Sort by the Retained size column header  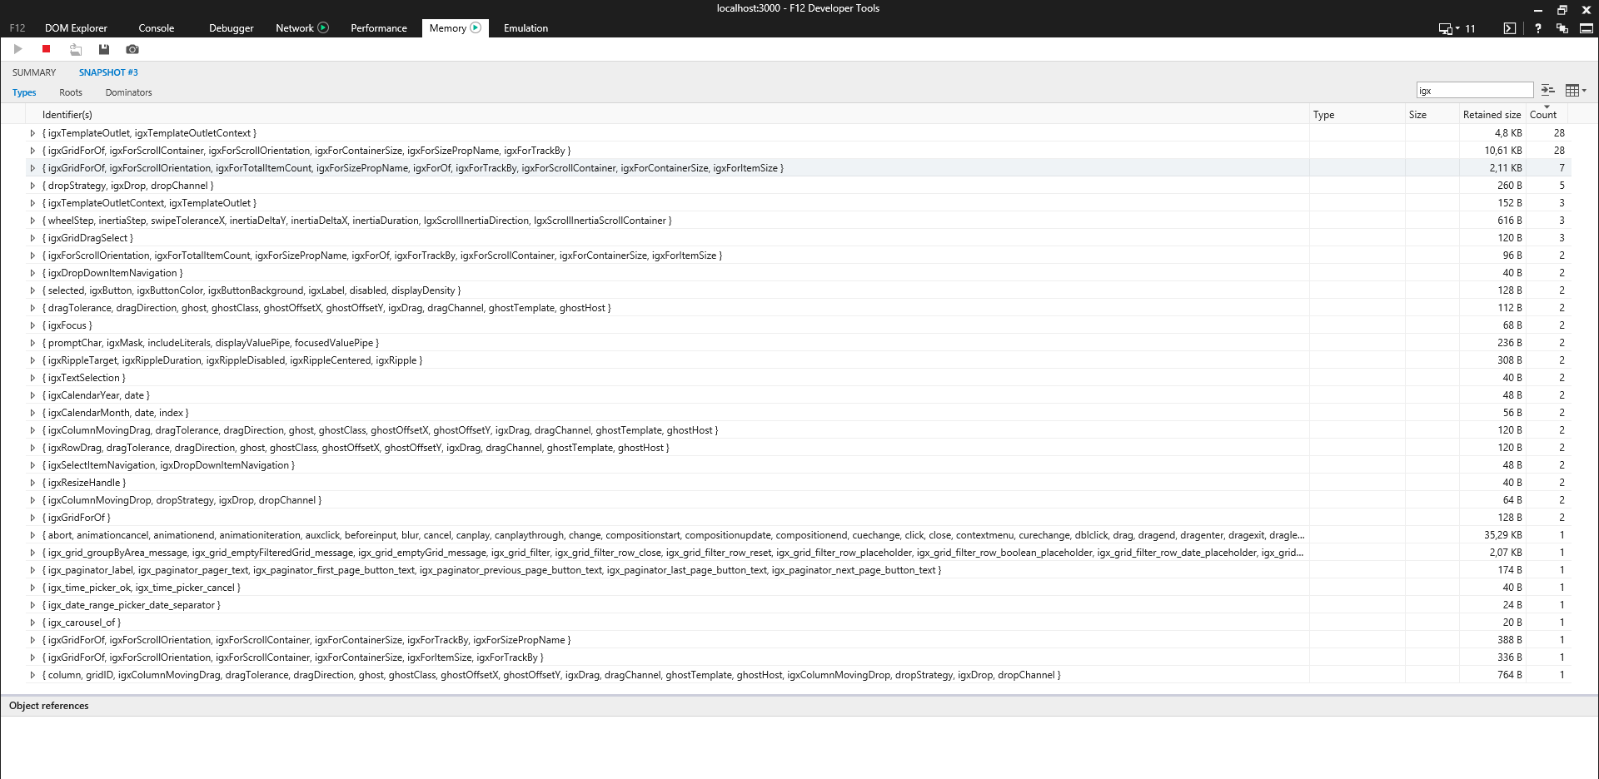click(1492, 115)
